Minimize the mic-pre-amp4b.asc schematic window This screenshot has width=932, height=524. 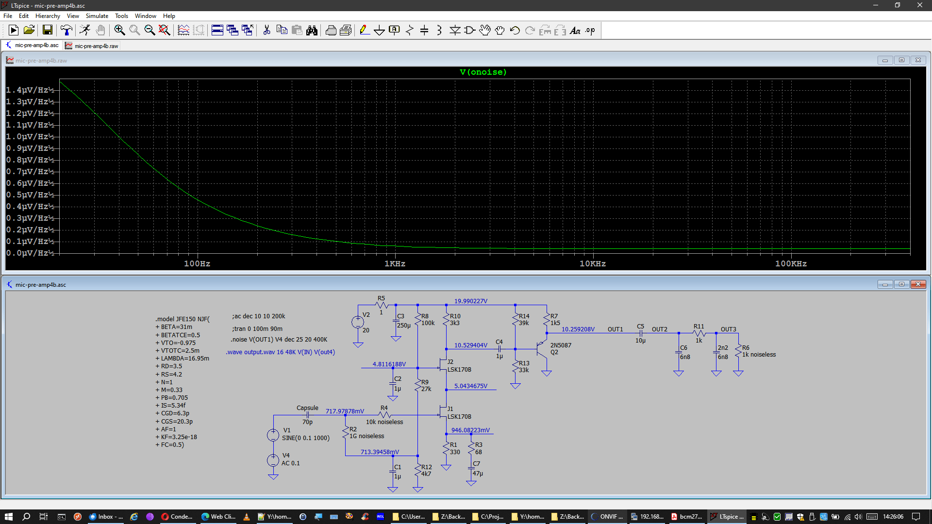(885, 284)
